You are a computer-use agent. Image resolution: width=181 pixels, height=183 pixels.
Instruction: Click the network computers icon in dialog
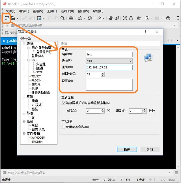[x=148, y=58]
